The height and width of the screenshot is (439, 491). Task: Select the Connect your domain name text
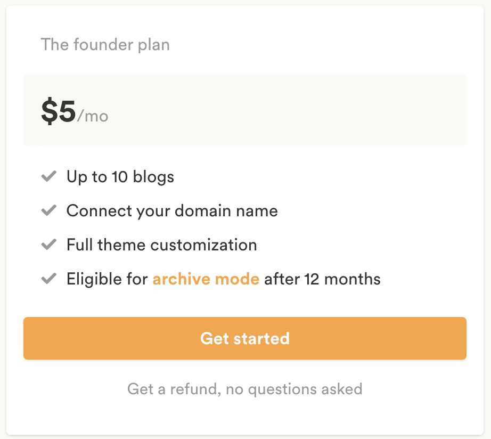172,211
